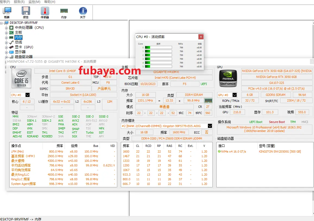Expand the 中央处理器 (CPU) tree node
The width and height of the screenshot is (314, 221).
(x=7, y=28)
